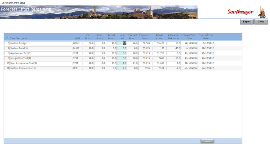Click Forecast Start Date 18/12/2017
The image size is (270, 157).
[x=189, y=63]
